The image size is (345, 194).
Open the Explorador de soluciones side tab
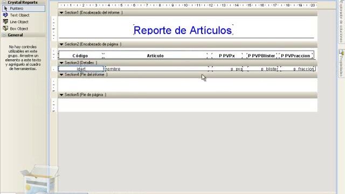tap(341, 22)
